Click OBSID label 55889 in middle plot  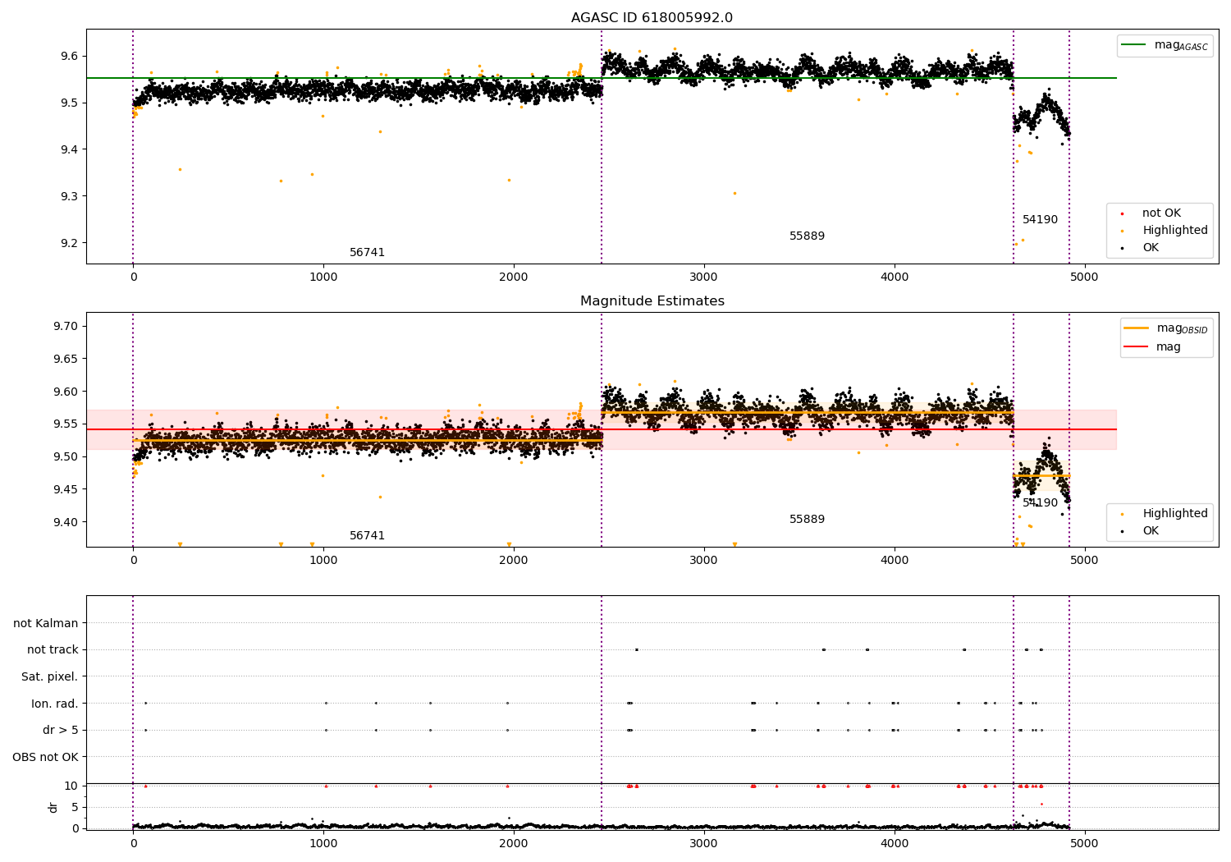coord(807,520)
